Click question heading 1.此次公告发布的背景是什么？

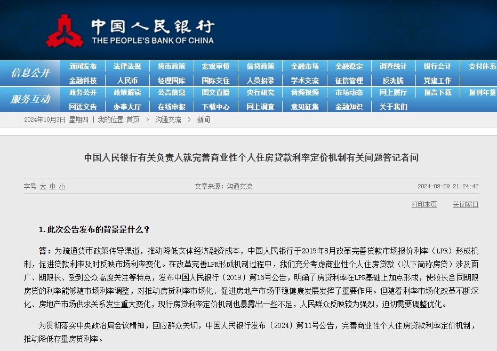[94, 229]
